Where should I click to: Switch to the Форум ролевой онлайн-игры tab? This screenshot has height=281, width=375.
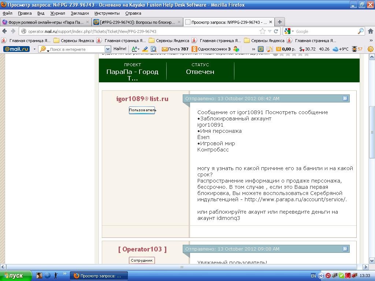[x=45, y=22]
